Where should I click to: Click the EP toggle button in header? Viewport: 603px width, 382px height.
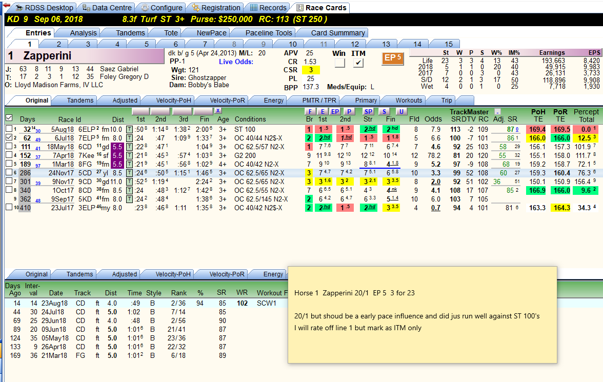tap(335, 112)
